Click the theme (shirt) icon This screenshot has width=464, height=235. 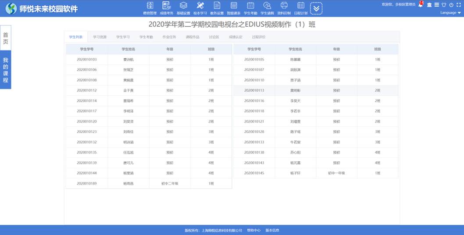point(444,5)
